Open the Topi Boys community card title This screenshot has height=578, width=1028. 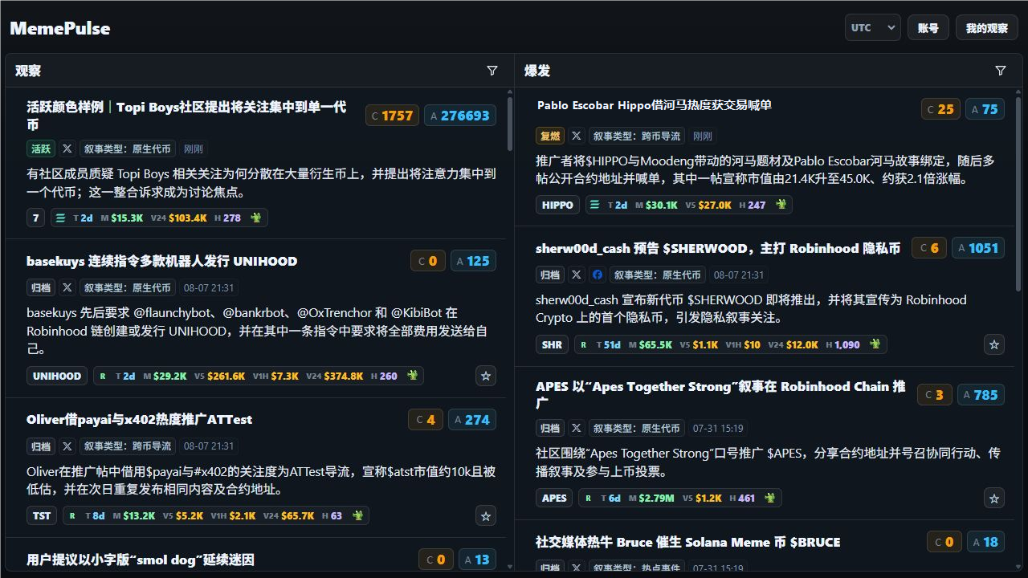tap(186, 116)
